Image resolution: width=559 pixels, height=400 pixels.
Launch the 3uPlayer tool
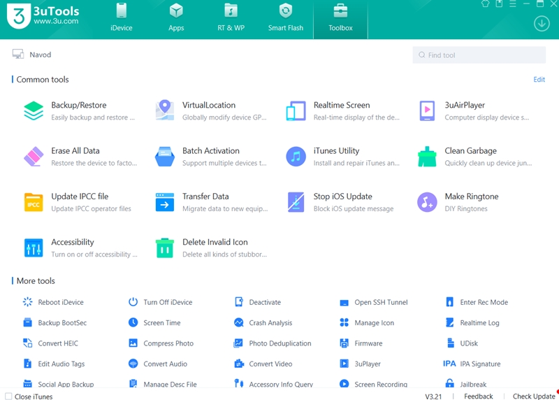click(x=360, y=364)
